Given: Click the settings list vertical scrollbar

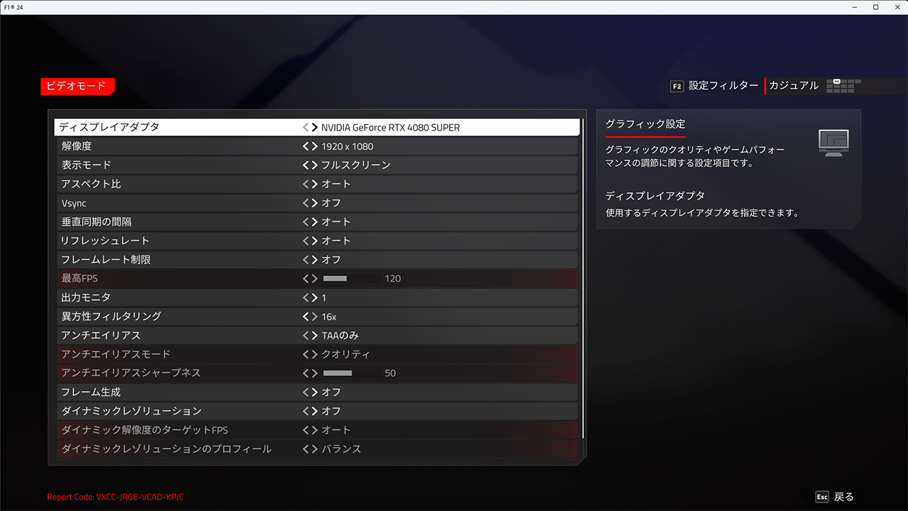Looking at the screenshot, I should tap(583, 278).
